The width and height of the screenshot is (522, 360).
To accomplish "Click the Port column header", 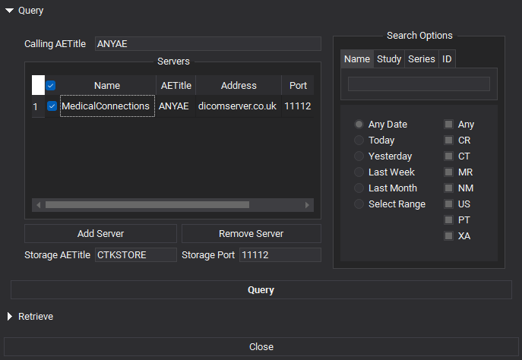I will (298, 86).
